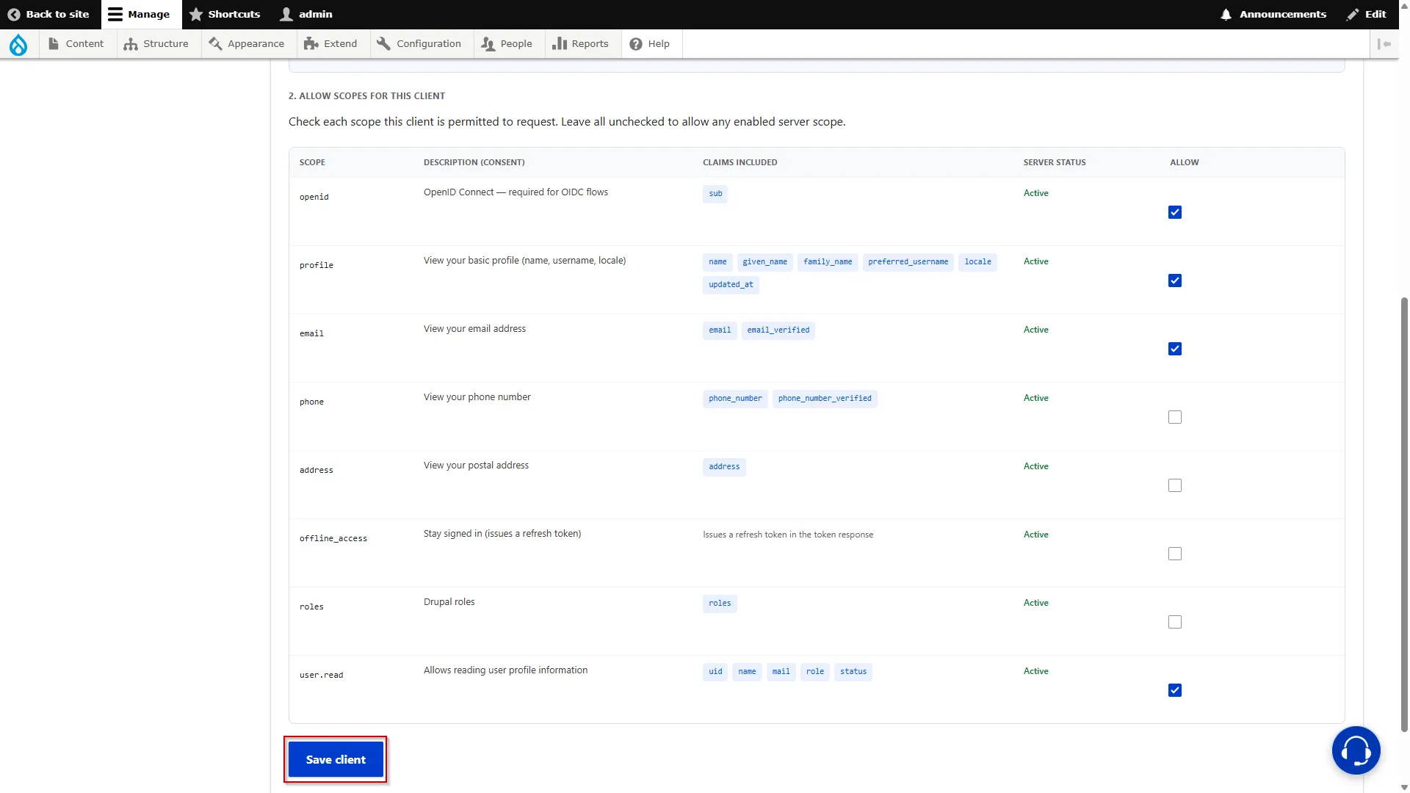Screen dimensions: 1410x793
Task: Click the Edit toolbar button
Action: 1367,15
